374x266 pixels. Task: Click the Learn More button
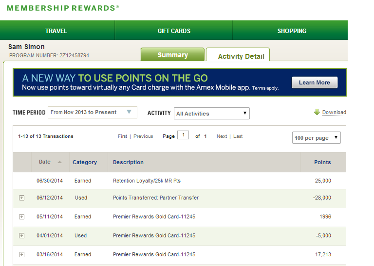pos(315,83)
